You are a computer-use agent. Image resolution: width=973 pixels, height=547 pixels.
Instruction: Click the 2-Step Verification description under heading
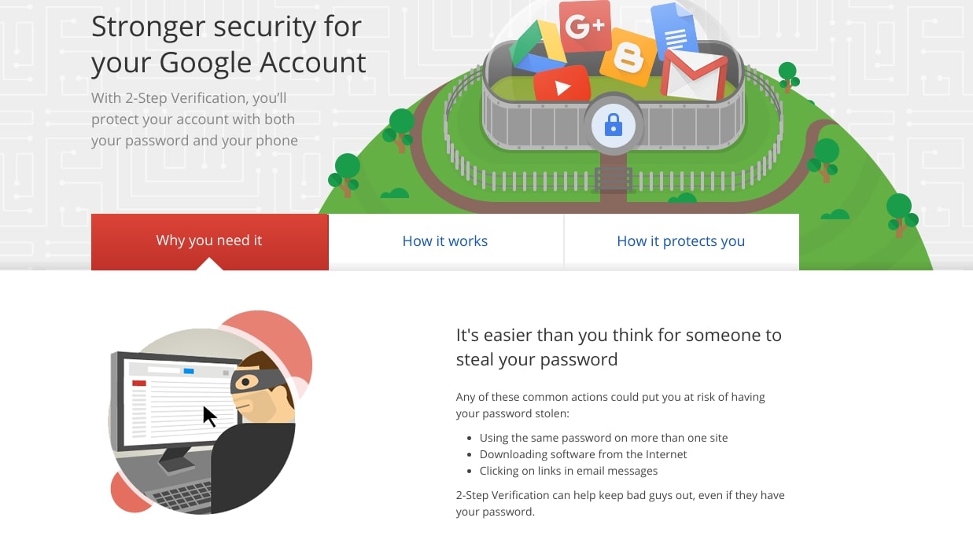tap(194, 119)
